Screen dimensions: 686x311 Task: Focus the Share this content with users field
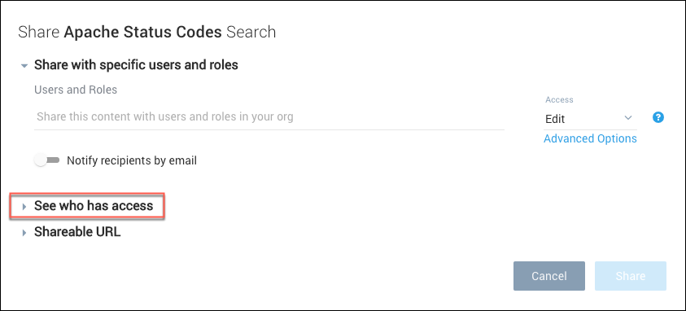(x=269, y=117)
